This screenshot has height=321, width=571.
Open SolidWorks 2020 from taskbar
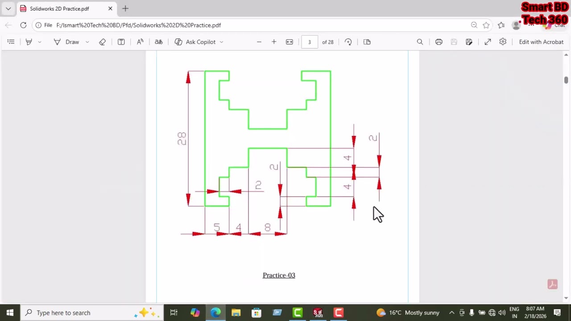318,313
